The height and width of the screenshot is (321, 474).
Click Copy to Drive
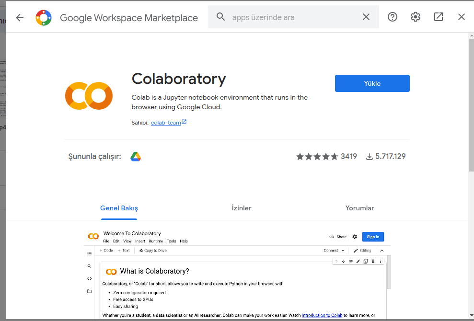tap(153, 251)
